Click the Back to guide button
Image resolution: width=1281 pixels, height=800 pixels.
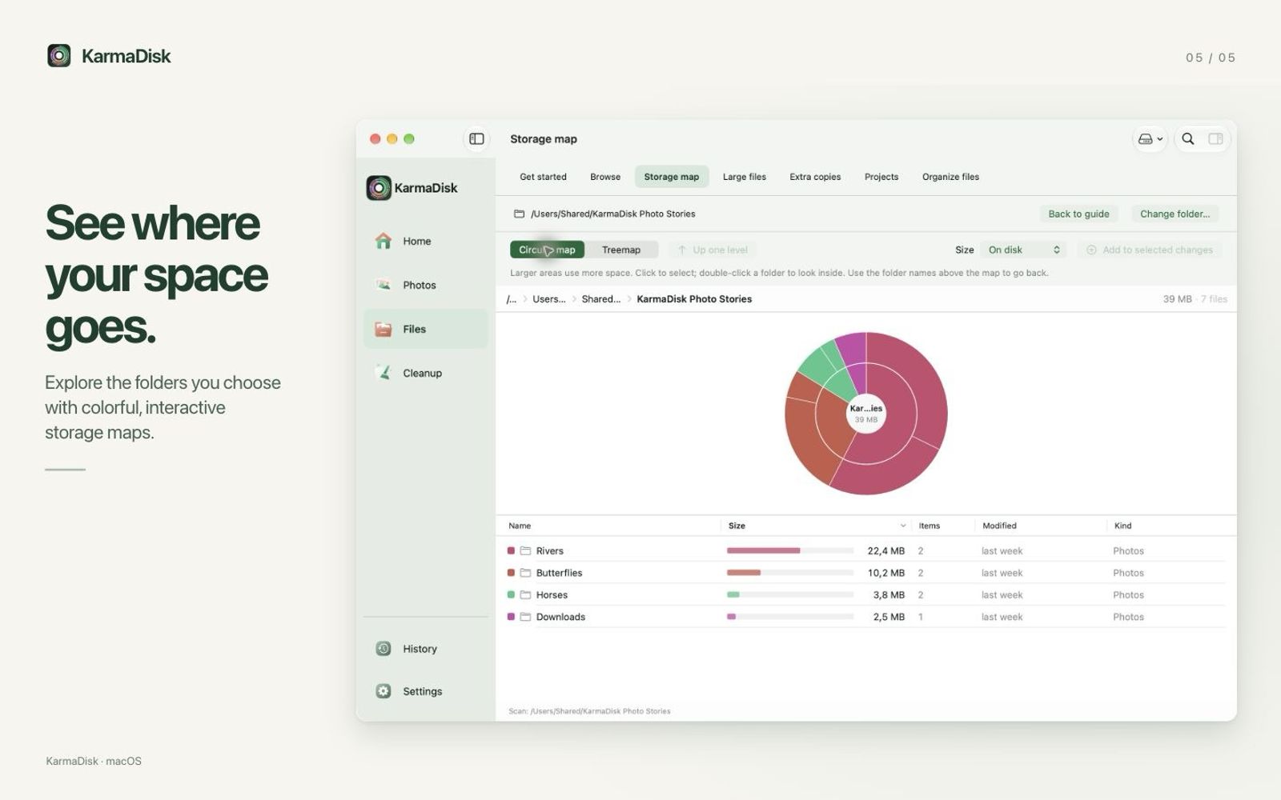(x=1078, y=214)
